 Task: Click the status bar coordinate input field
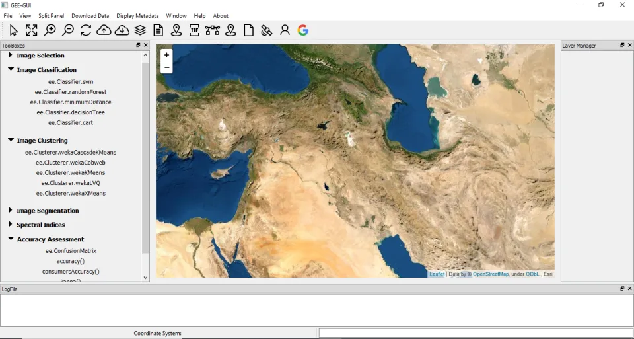pyautogui.click(x=475, y=333)
